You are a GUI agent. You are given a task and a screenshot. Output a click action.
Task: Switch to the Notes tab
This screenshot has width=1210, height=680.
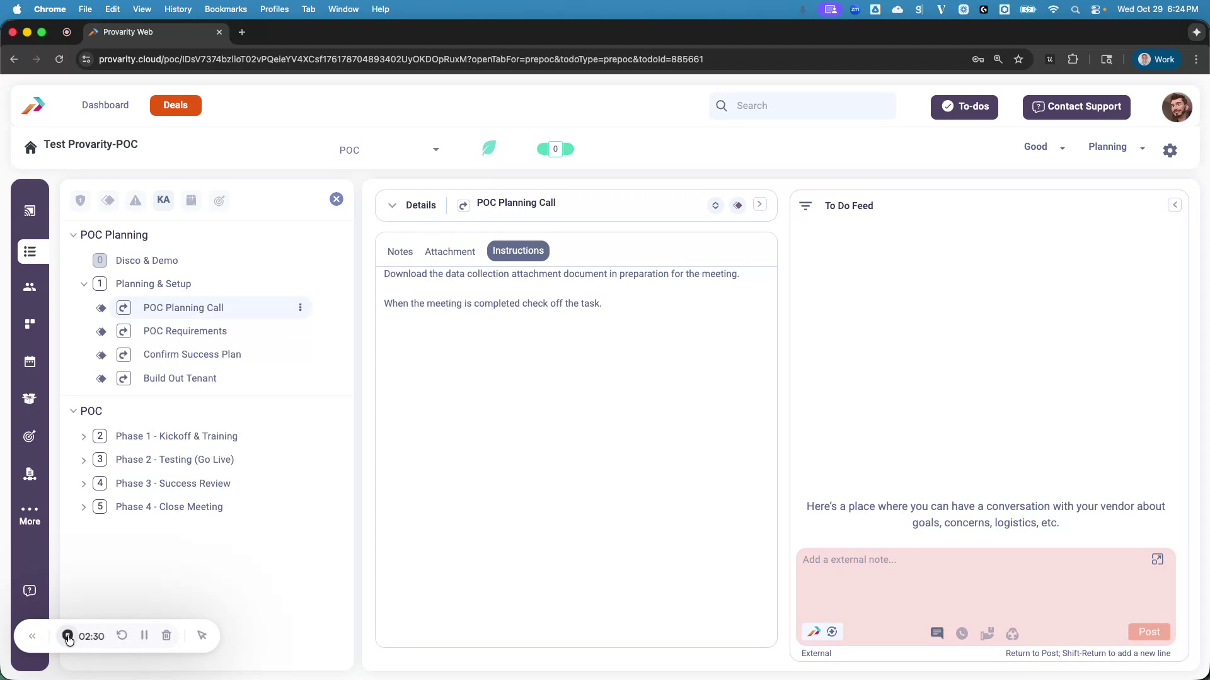point(400,251)
